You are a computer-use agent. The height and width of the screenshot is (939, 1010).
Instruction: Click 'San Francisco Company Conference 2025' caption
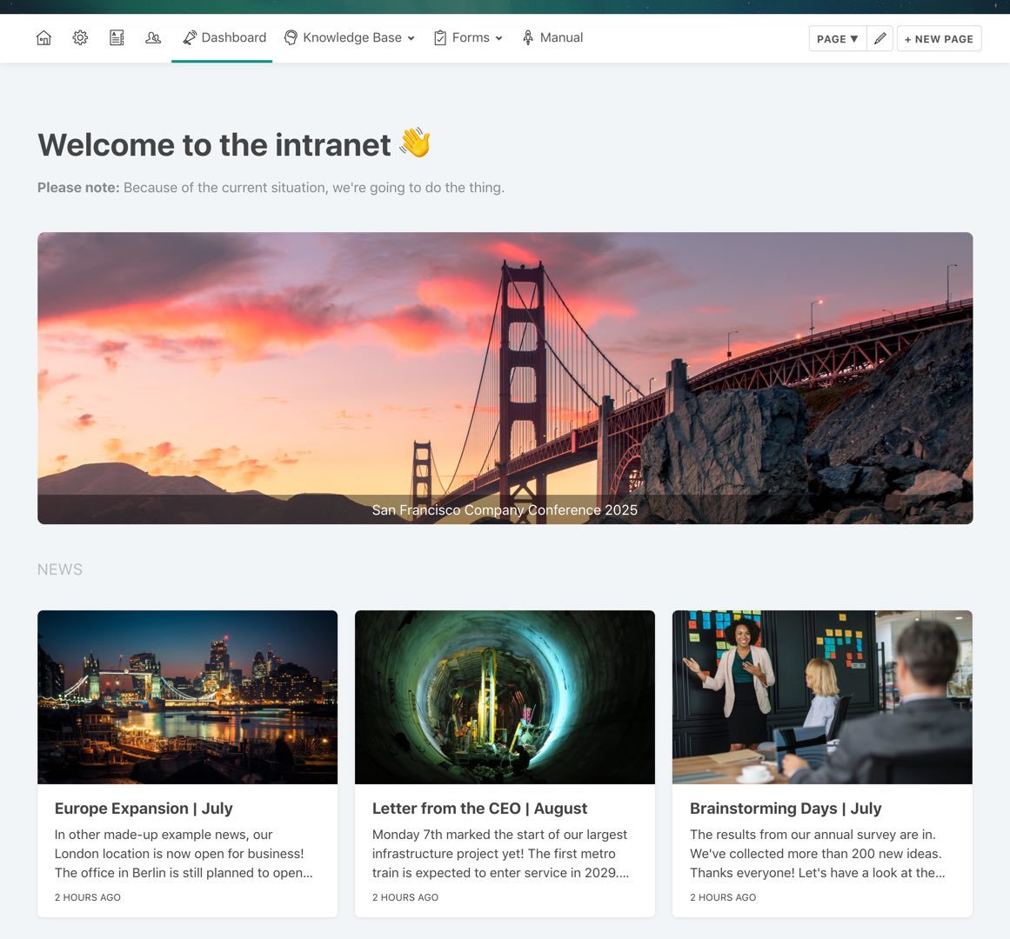(x=505, y=509)
